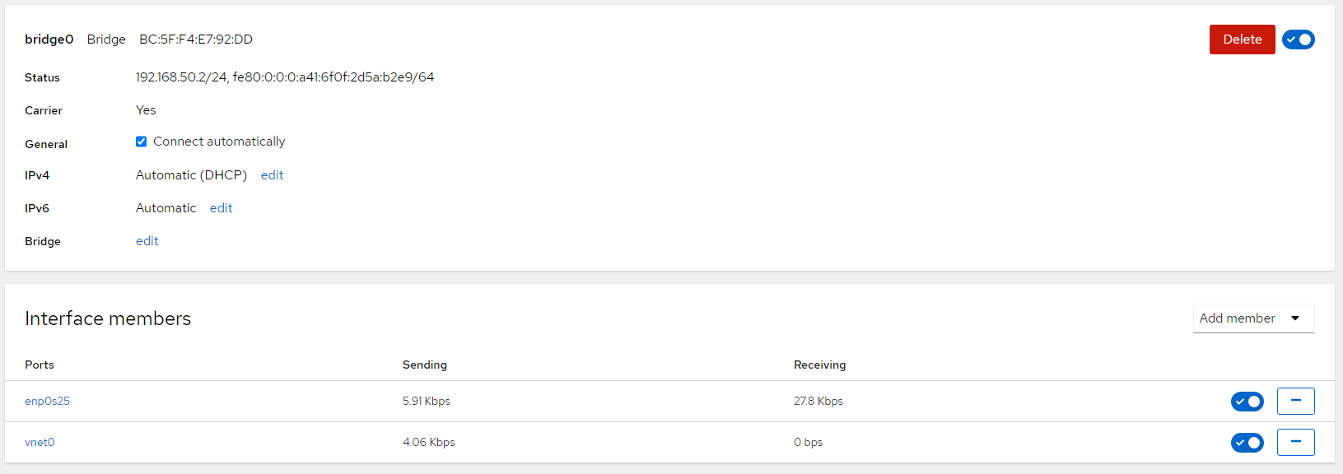
Task: Click the Sending column header
Action: tap(424, 365)
